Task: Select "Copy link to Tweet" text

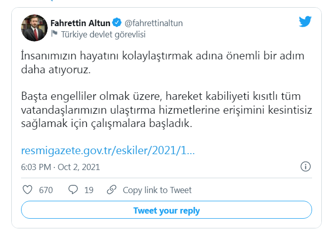Action: click(157, 190)
